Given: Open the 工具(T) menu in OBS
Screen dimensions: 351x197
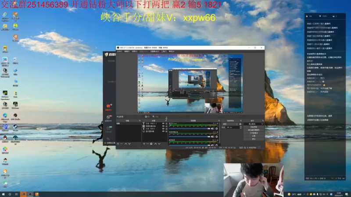Looking at the screenshot, I should pyautogui.click(x=164, y=51).
